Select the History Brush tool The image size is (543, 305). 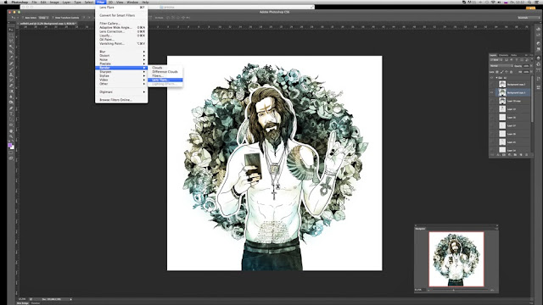(11, 80)
